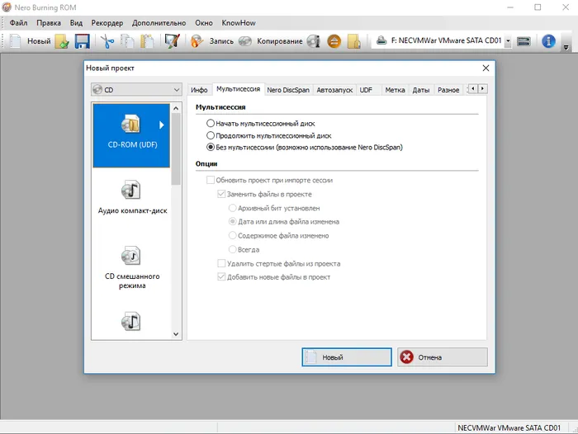Expand the recorder drive selection dropdown arrow
Viewport: 578px width, 434px height.
(508, 41)
